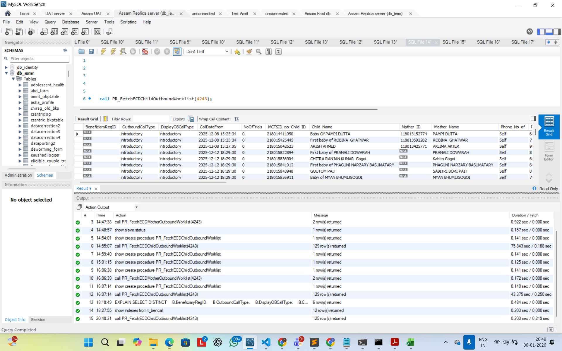Switch to the Administration tab
The width and height of the screenshot is (562, 351).
coord(18,175)
